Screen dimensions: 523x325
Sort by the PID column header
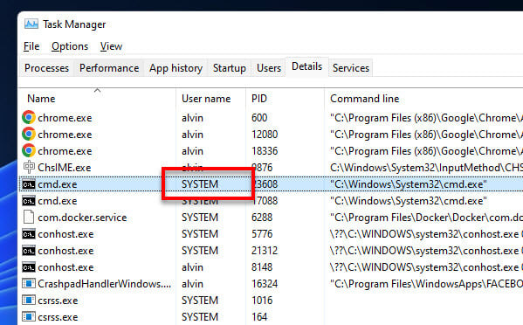click(x=259, y=99)
